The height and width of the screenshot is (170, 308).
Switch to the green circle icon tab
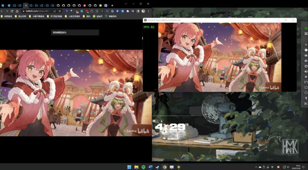point(100,6)
